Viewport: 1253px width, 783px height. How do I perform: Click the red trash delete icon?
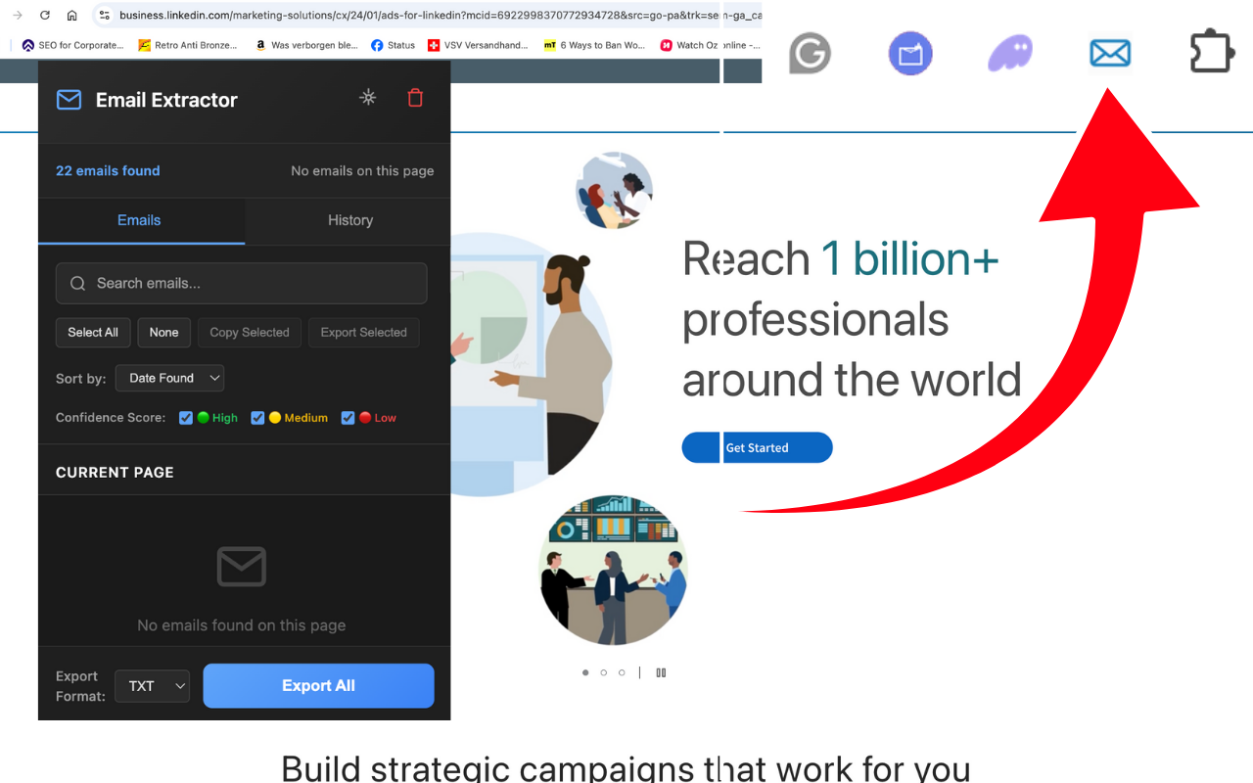pos(415,97)
